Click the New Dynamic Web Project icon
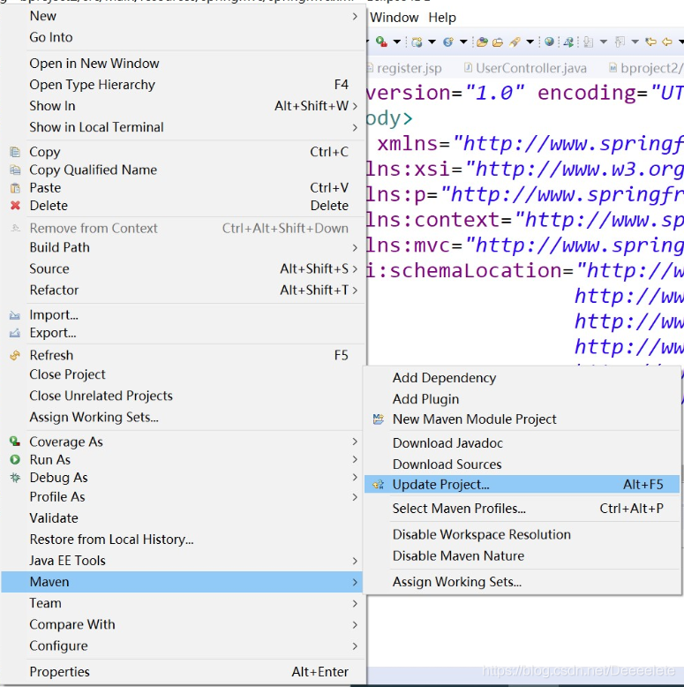Image resolution: width=684 pixels, height=687 pixels. [417, 42]
